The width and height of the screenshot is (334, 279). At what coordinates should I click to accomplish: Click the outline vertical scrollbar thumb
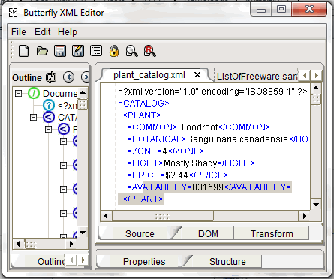point(83,104)
